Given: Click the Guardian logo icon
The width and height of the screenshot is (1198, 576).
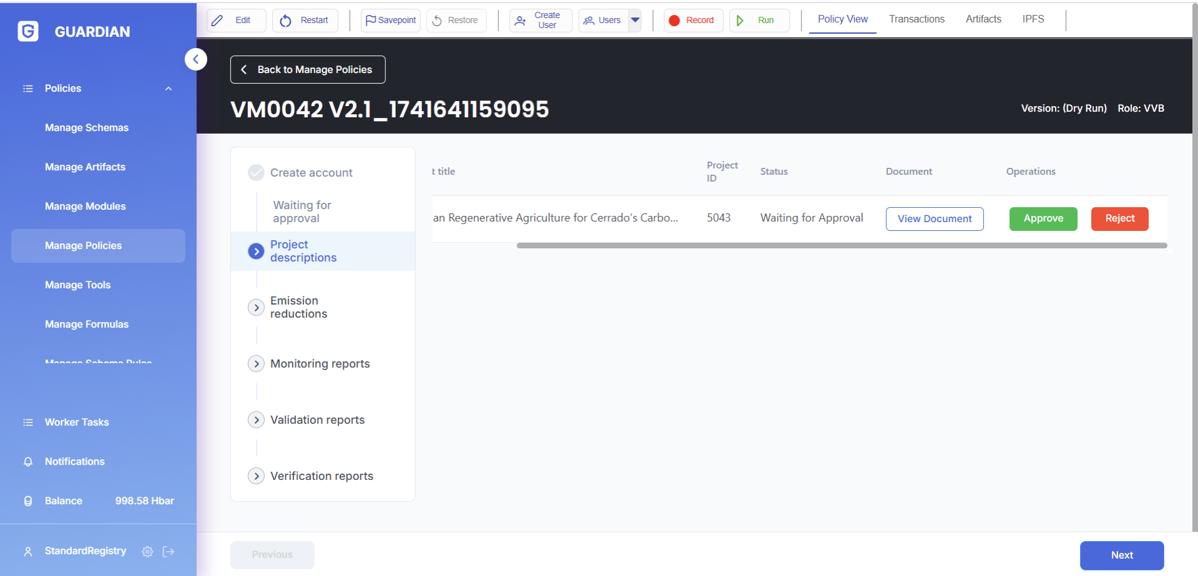Looking at the screenshot, I should click(x=28, y=31).
